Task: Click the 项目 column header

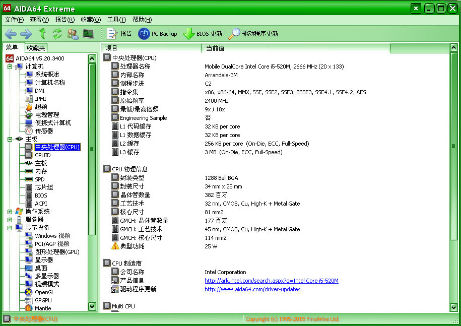Action: [x=152, y=48]
